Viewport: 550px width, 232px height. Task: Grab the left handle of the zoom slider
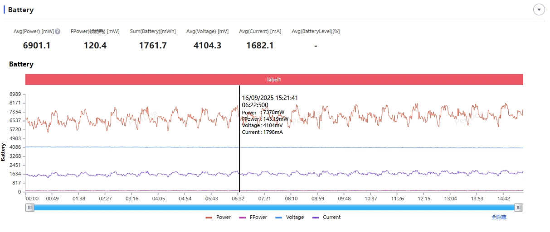30,208
